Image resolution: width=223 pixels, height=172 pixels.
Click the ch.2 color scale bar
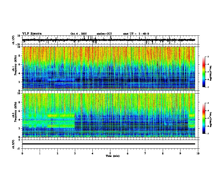[204, 118]
